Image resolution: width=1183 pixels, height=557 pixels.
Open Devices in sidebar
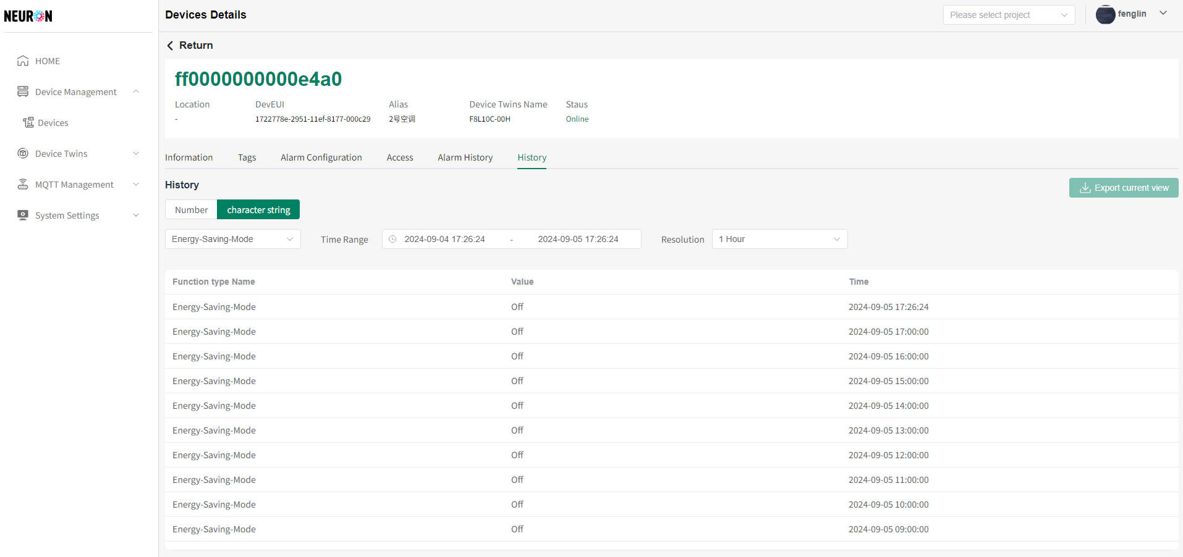point(53,122)
